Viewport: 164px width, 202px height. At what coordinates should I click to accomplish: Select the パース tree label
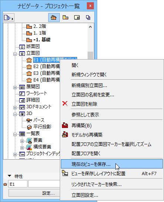39,120
